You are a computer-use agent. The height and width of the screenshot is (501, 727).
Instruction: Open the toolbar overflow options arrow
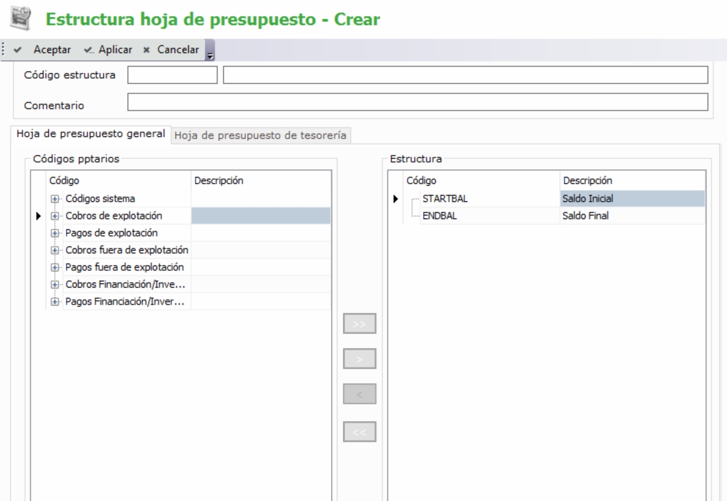tap(210, 52)
